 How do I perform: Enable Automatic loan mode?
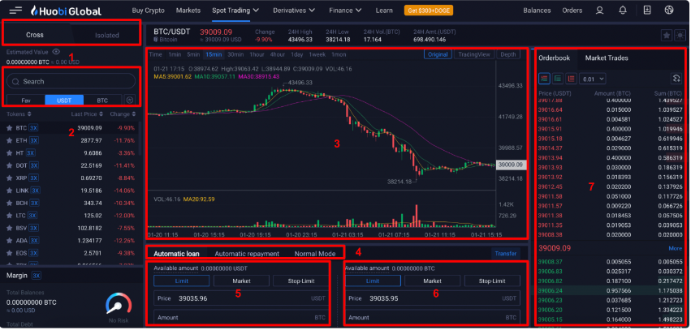[176, 254]
